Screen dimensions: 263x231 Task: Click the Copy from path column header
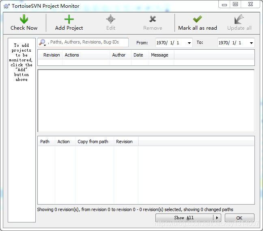click(95, 142)
